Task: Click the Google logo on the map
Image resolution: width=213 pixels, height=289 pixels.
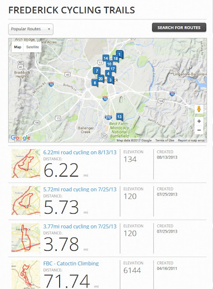Action: [20, 138]
